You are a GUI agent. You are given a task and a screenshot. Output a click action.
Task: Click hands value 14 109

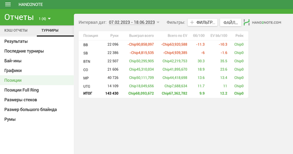coord(113,86)
